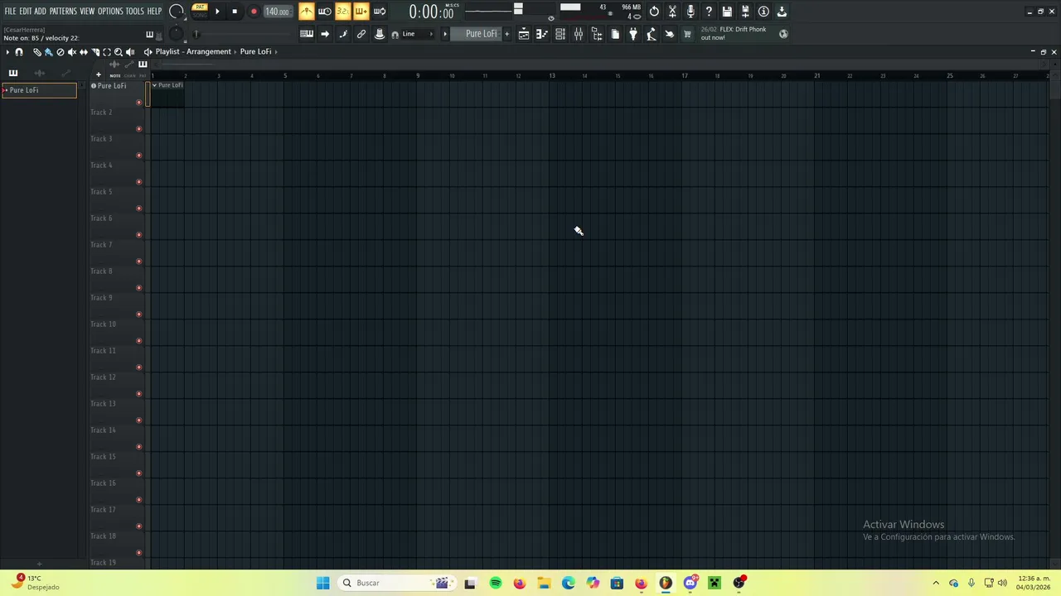Open the Playlist - Arrangement dropdown
This screenshot has height=596, width=1061.
click(x=193, y=51)
